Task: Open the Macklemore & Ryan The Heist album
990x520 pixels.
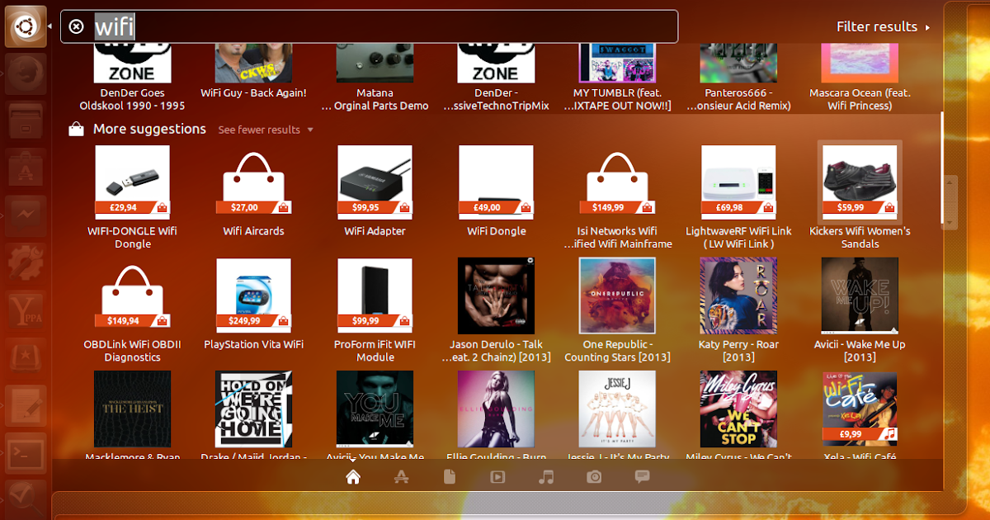Action: coord(132,415)
